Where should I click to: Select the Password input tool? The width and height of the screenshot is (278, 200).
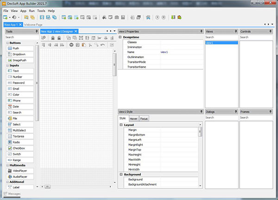(20, 83)
